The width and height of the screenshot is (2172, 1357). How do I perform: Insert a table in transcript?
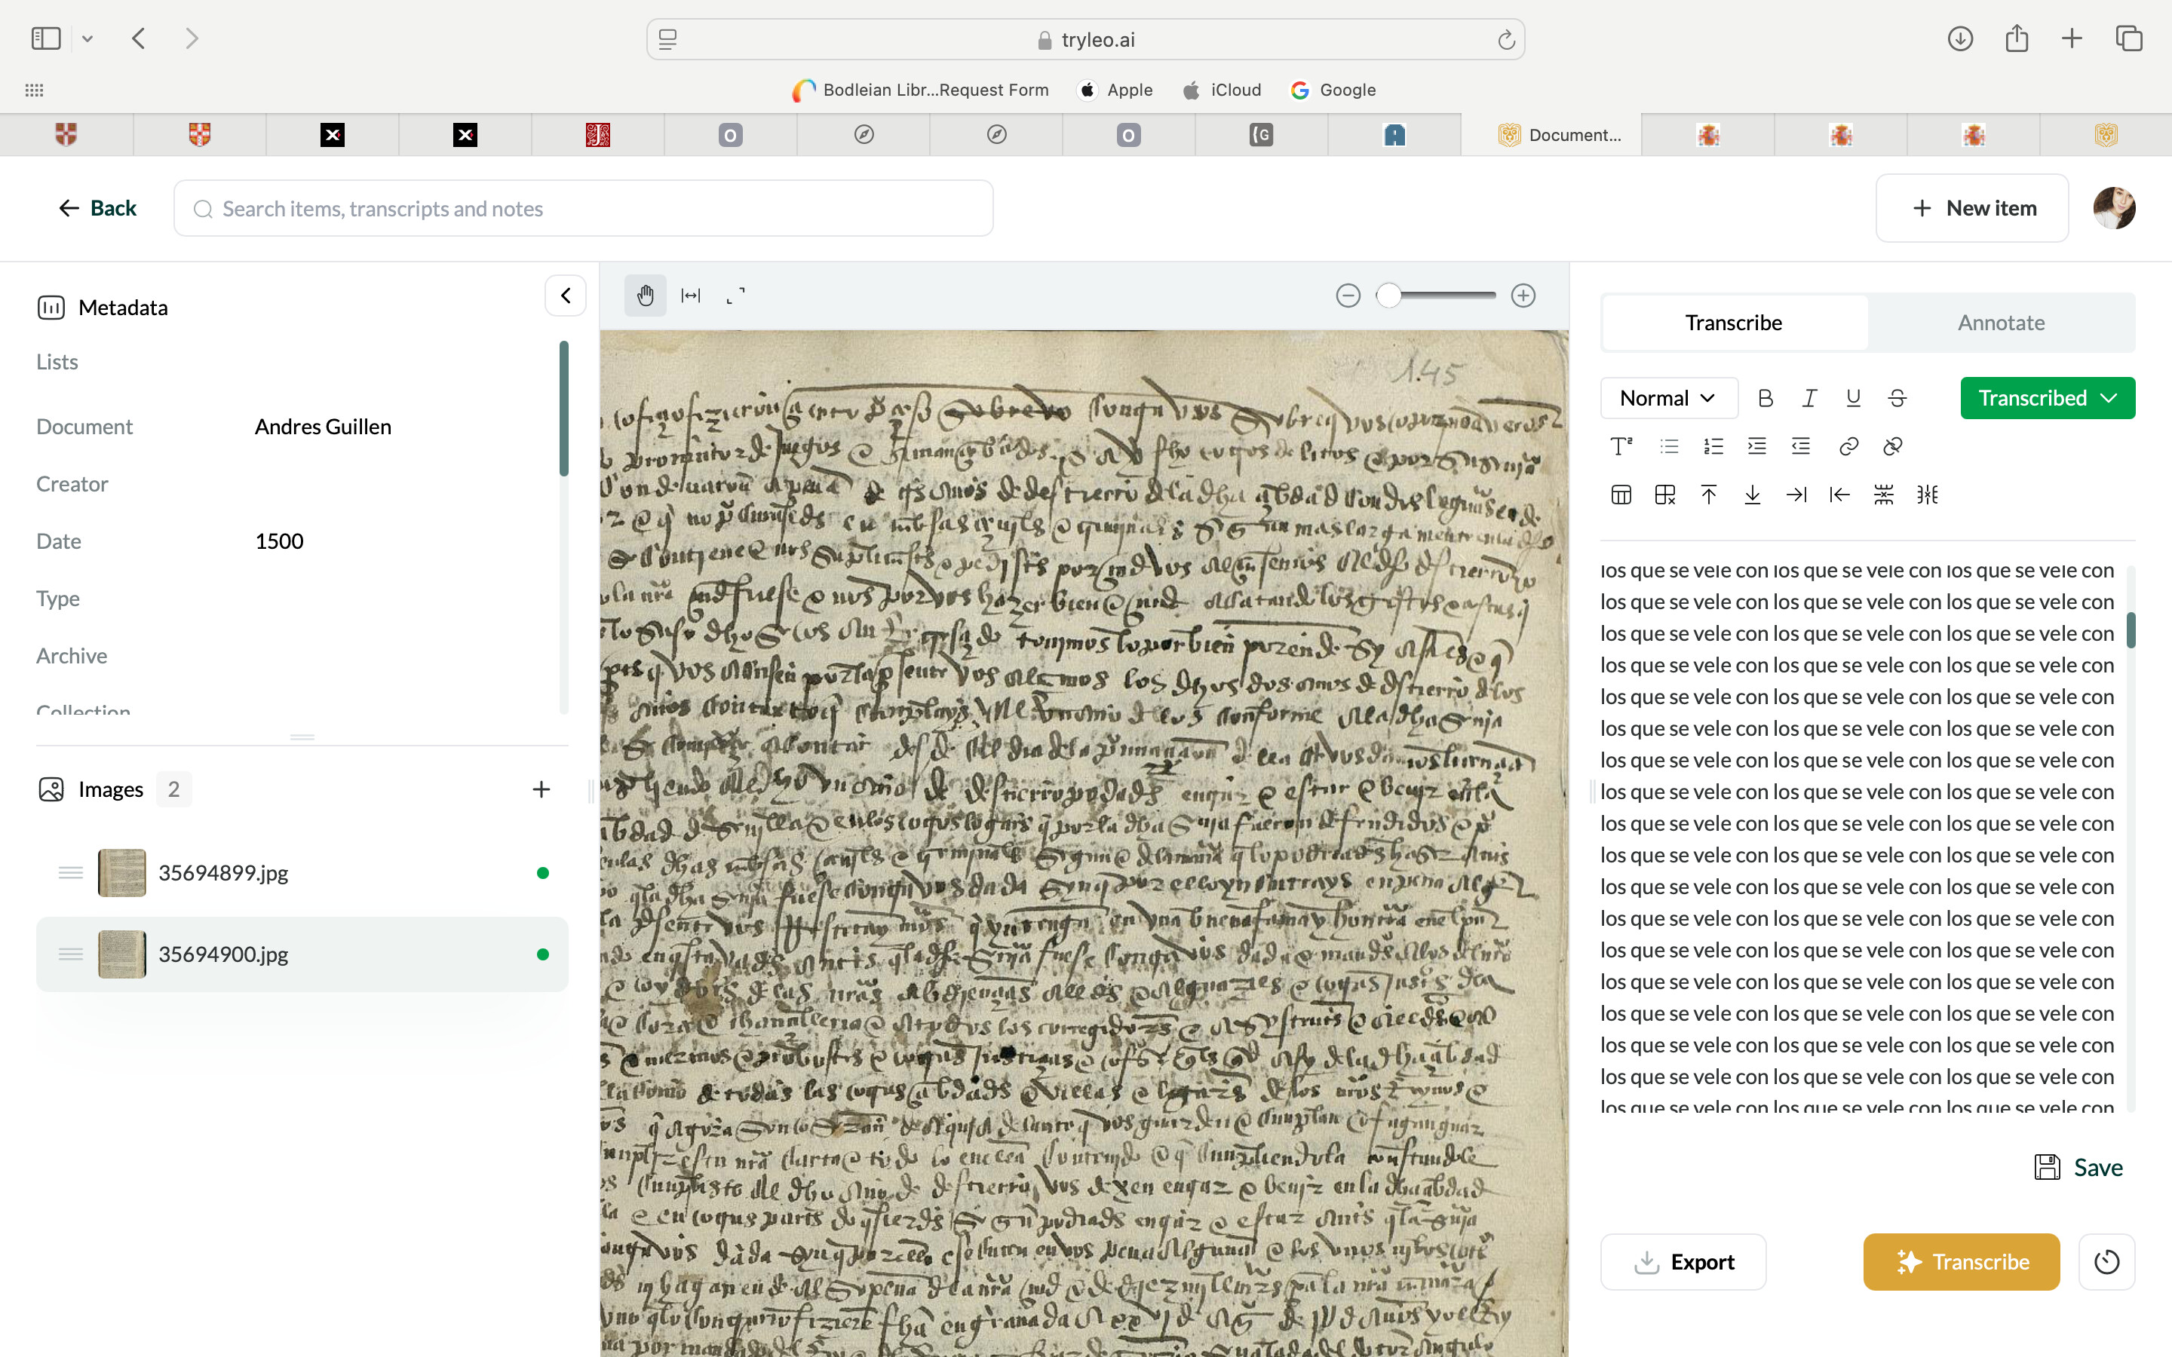(1621, 495)
